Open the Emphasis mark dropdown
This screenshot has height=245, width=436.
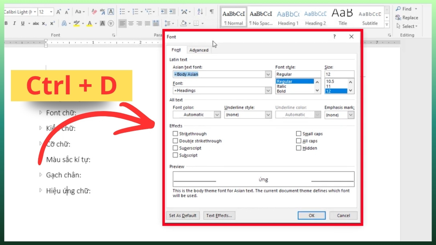tap(351, 115)
